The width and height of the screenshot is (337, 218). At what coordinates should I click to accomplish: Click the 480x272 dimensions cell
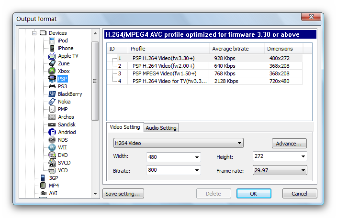click(x=280, y=58)
